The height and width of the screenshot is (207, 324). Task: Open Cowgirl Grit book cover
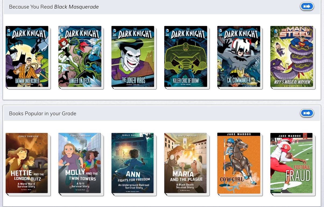pos(239,163)
